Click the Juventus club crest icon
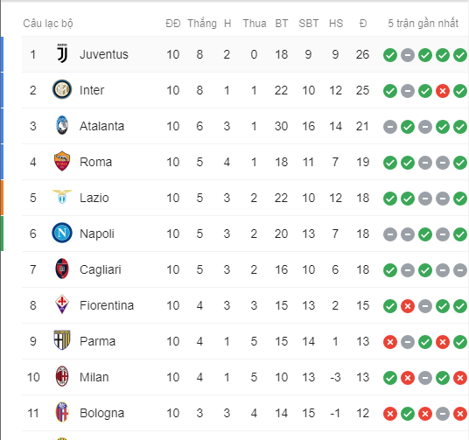This screenshot has width=469, height=440. [62, 54]
